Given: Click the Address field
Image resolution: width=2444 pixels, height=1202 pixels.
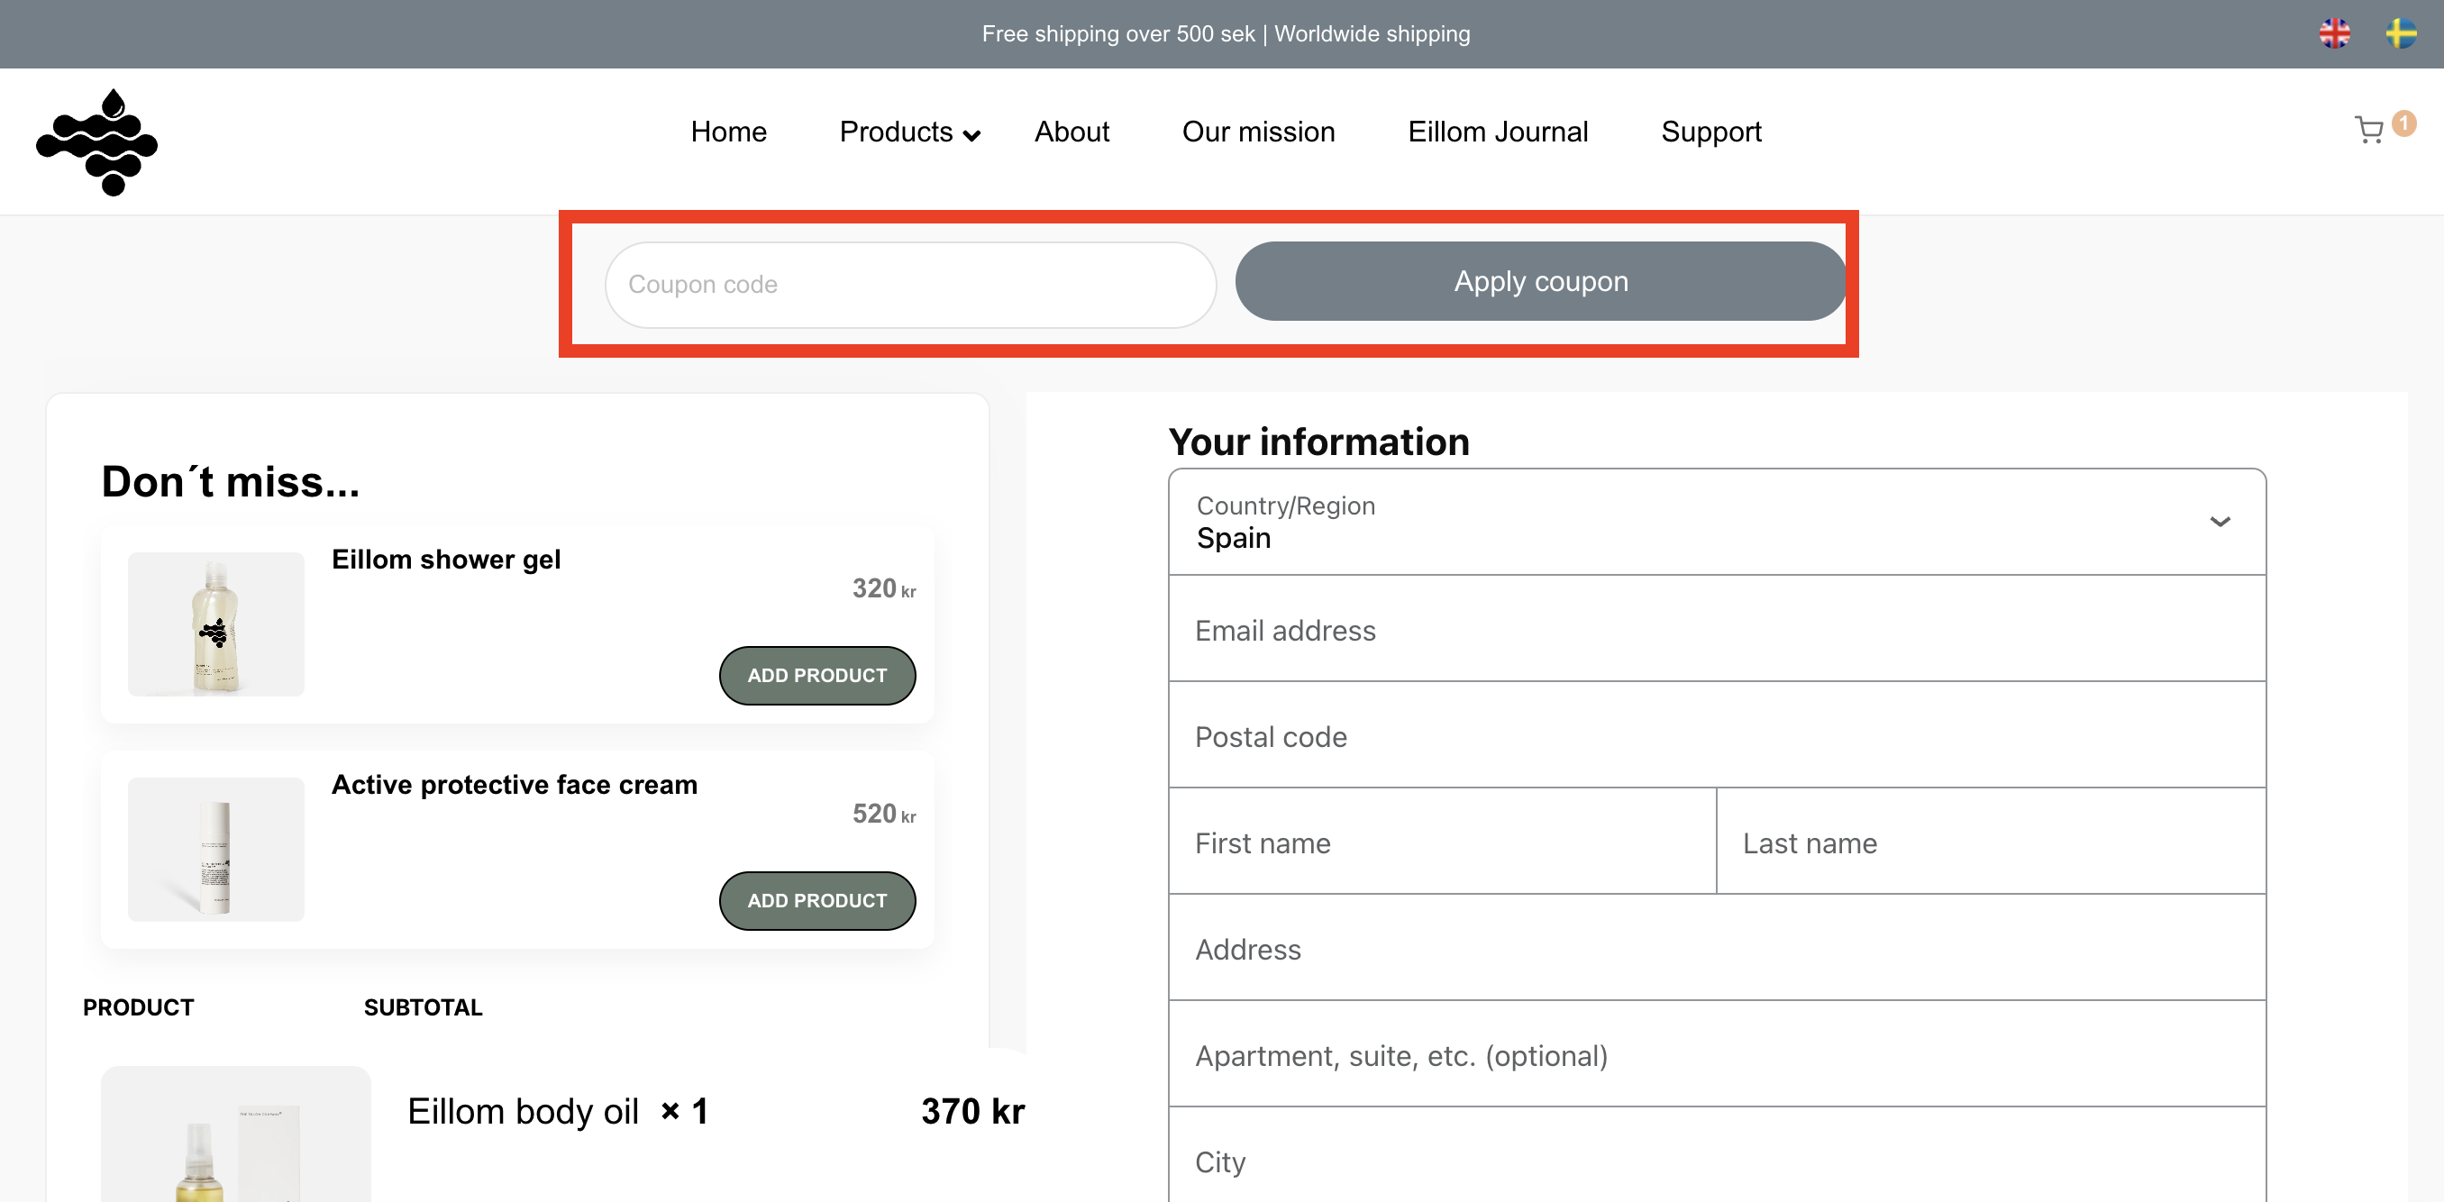Looking at the screenshot, I should 1717,948.
